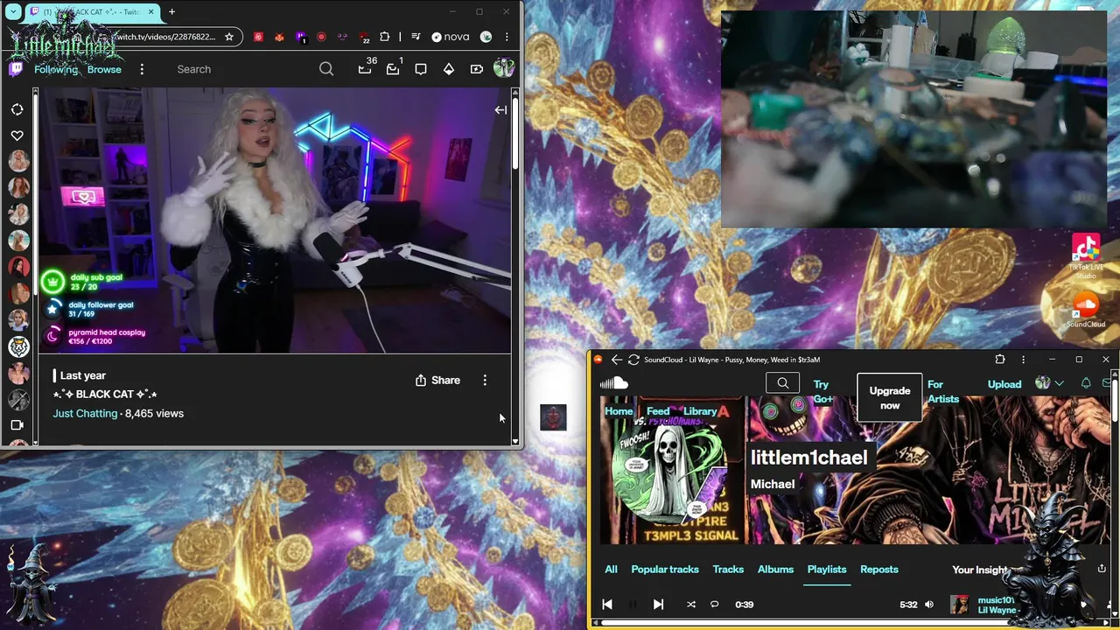Open Twitch home via purple logo

pos(16,69)
